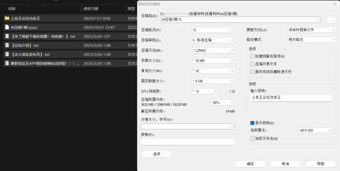Sort files by the 修改日期 column header
Screen dimensions: 340x171
pos(91,8)
